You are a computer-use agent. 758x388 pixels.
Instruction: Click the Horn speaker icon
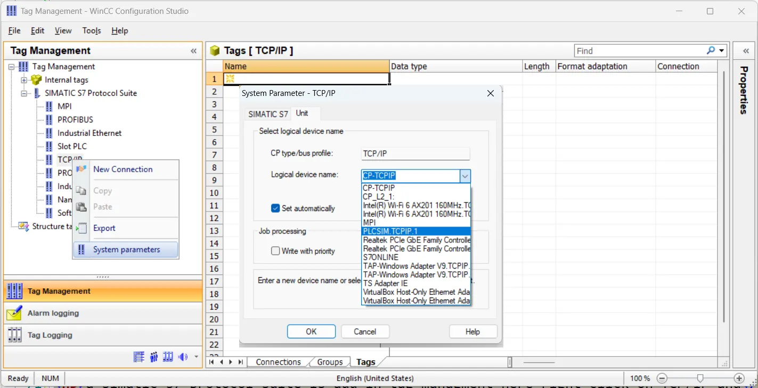[183, 357]
